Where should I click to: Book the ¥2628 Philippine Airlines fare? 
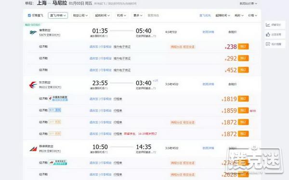243,174
